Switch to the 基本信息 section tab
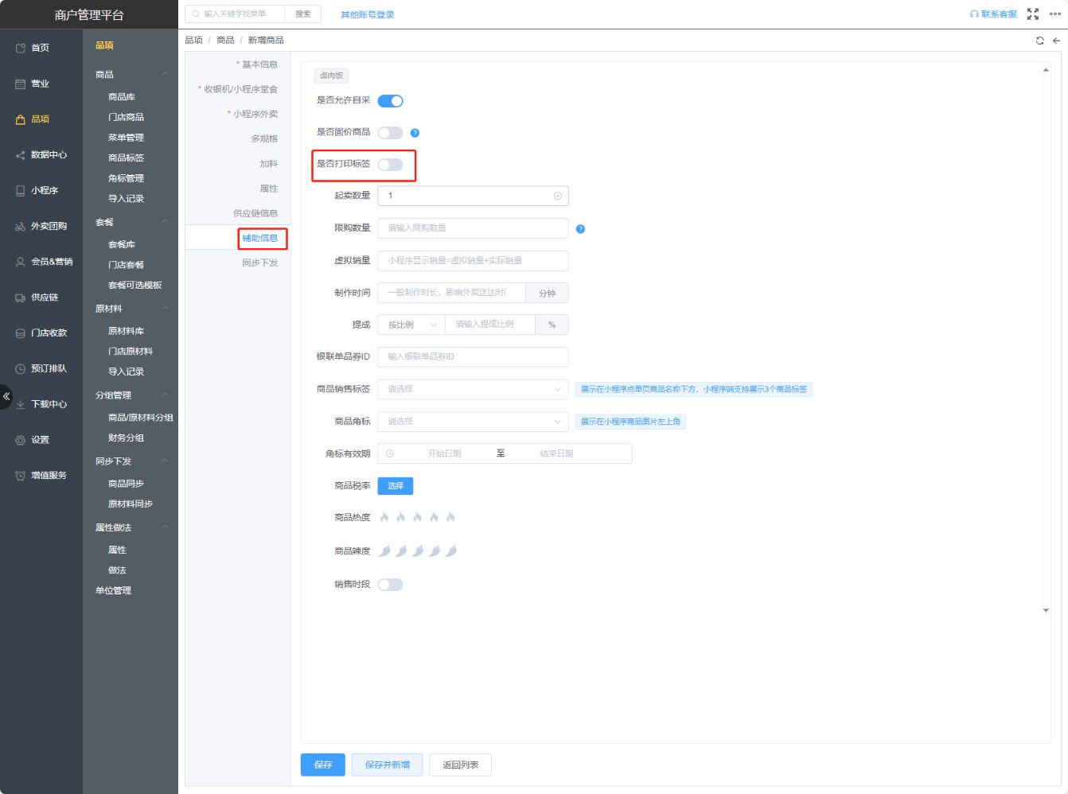The image size is (1068, 794). coord(260,64)
